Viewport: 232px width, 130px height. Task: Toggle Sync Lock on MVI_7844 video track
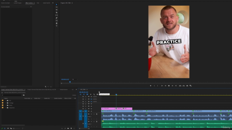point(88,111)
